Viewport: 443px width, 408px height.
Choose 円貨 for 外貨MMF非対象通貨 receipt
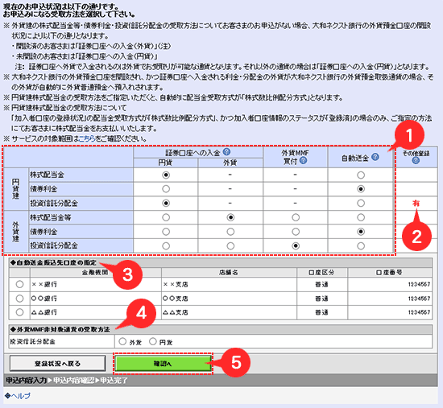click(153, 342)
